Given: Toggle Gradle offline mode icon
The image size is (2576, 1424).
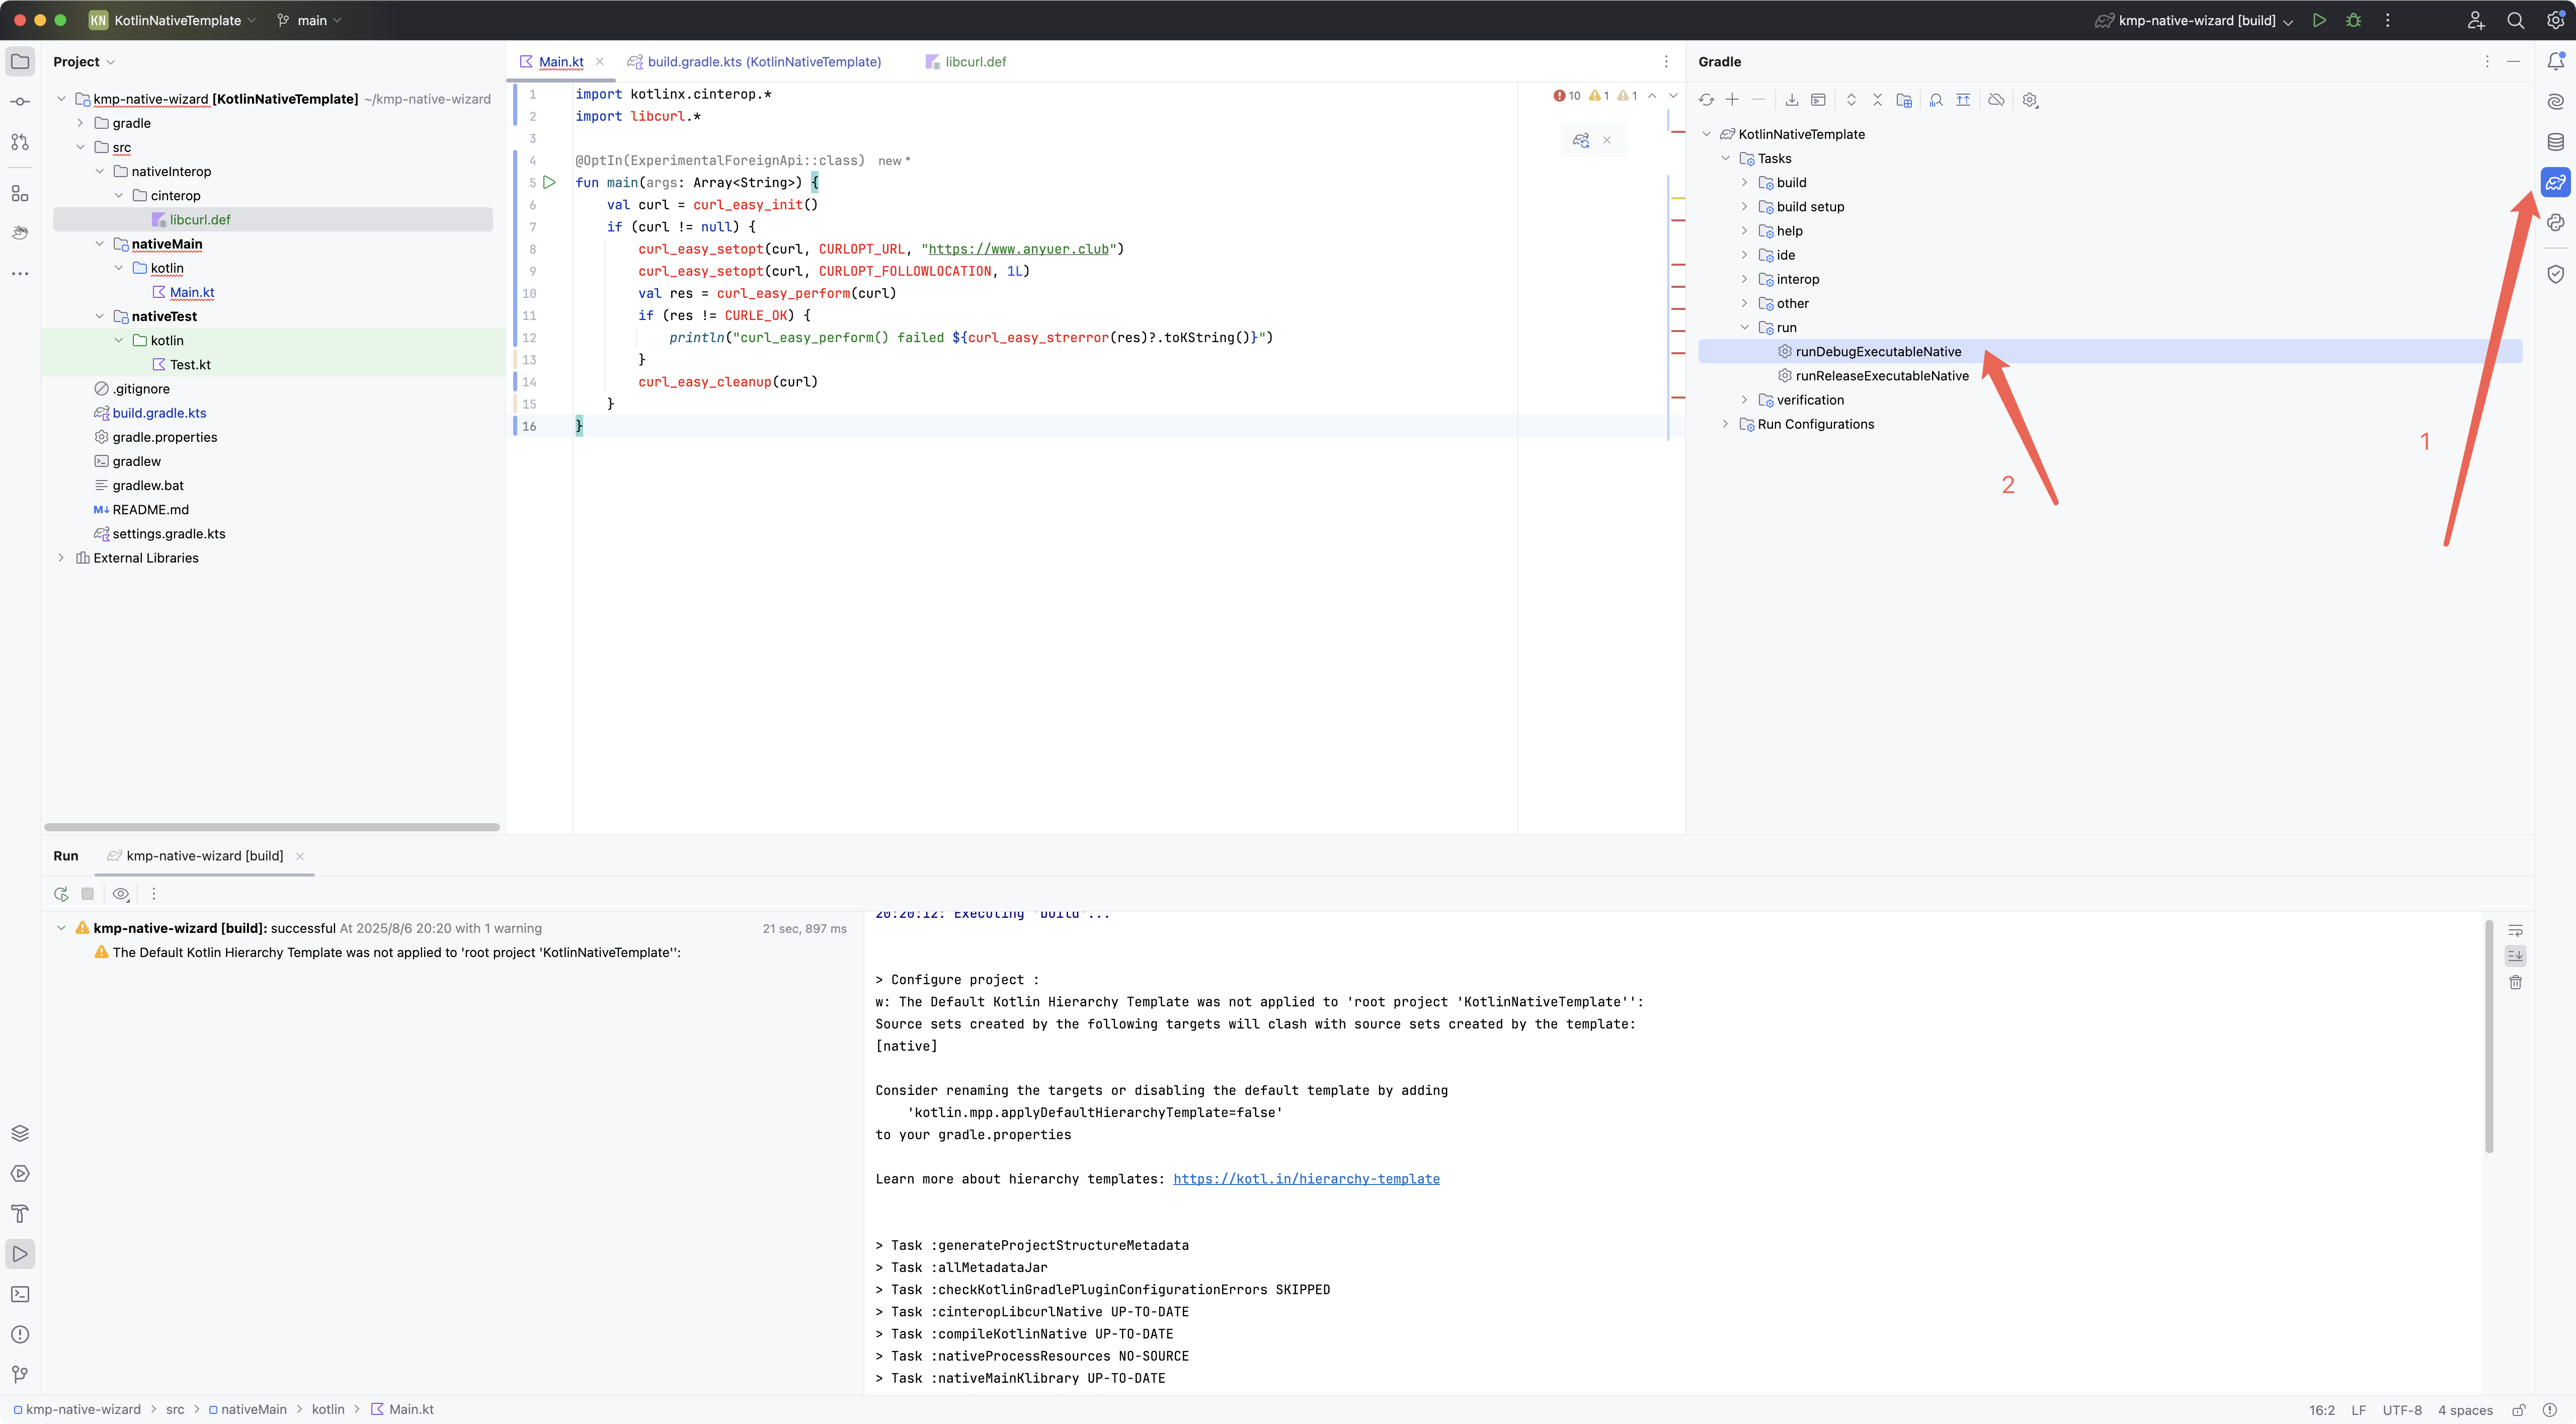Looking at the screenshot, I should point(1996,100).
